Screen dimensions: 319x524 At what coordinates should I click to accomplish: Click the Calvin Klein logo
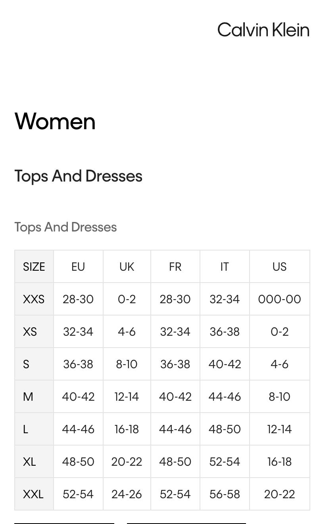point(263,30)
